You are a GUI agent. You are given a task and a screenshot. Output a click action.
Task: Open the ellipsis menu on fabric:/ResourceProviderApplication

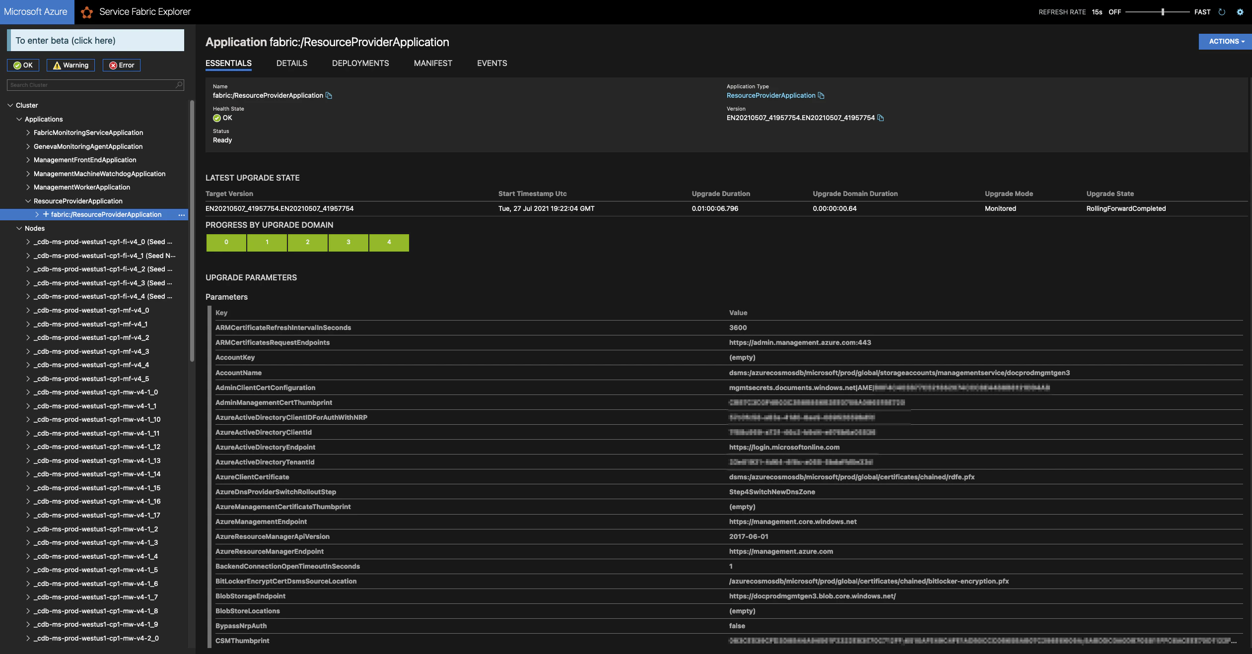[x=182, y=215]
